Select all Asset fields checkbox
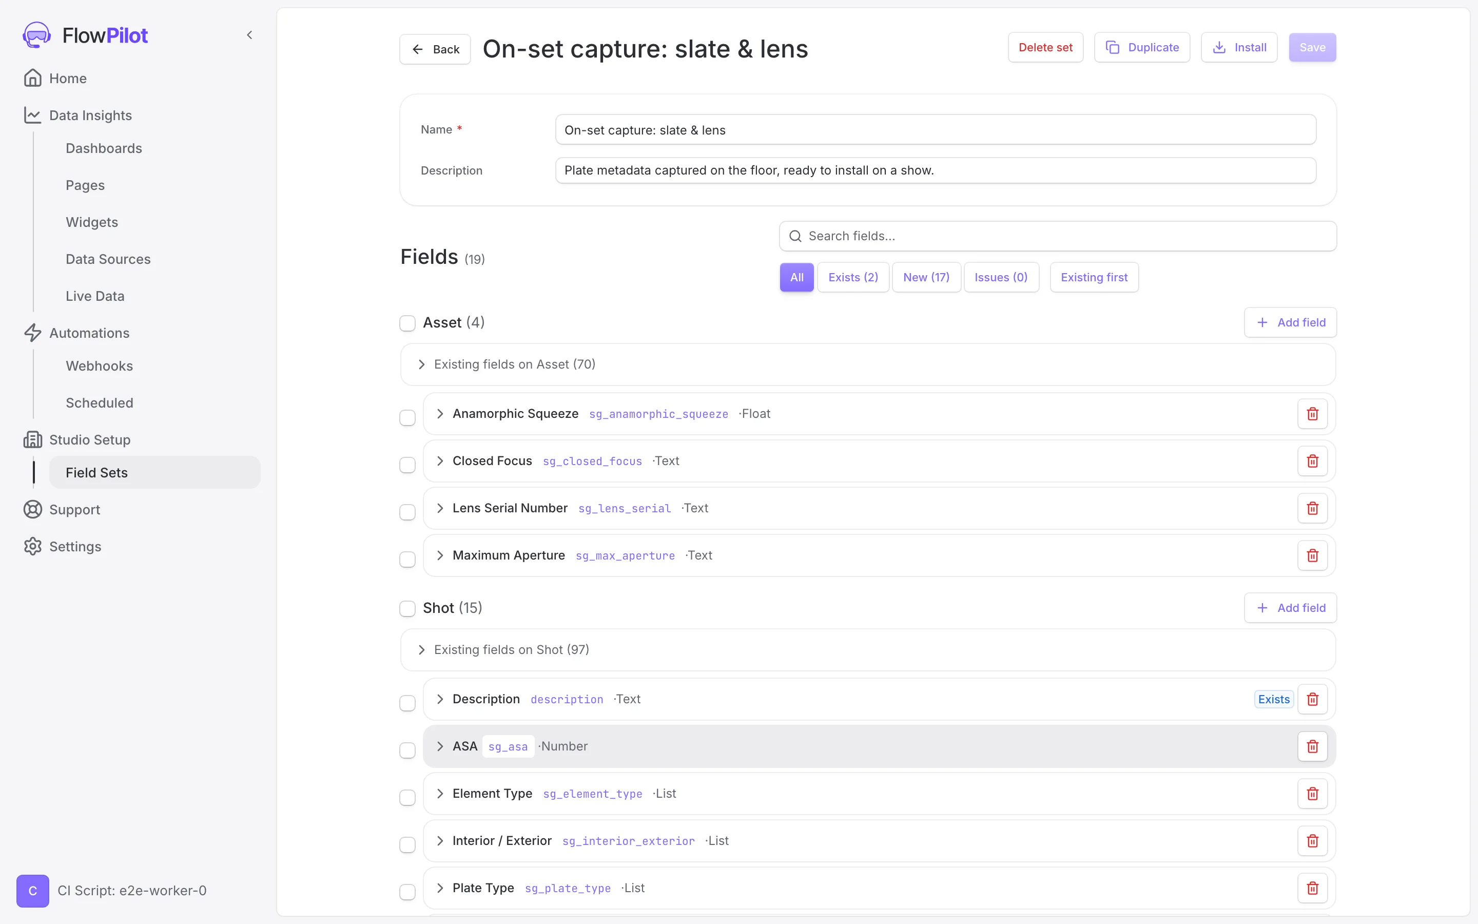1478x924 pixels. coord(407,323)
